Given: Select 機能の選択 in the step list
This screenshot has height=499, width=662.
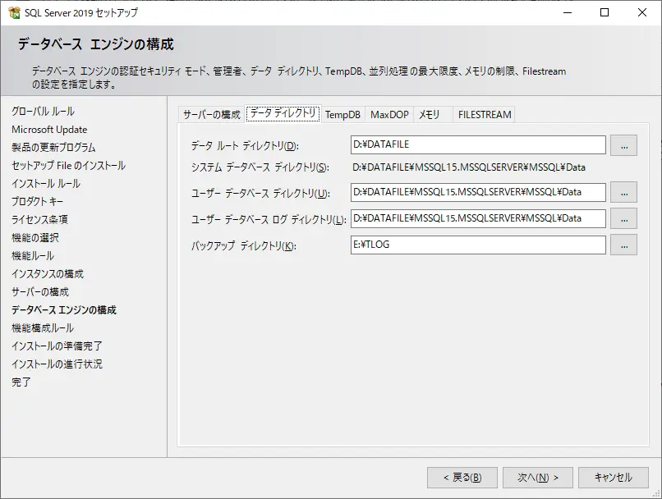Looking at the screenshot, I should click(x=35, y=238).
